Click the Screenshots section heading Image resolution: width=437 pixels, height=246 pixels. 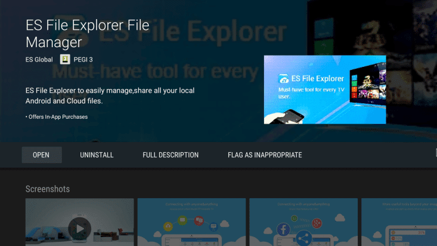point(48,189)
